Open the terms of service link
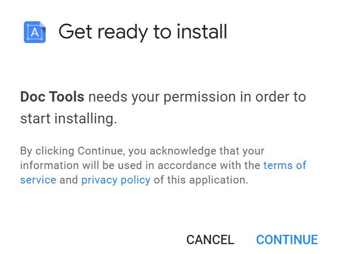 tap(285, 165)
